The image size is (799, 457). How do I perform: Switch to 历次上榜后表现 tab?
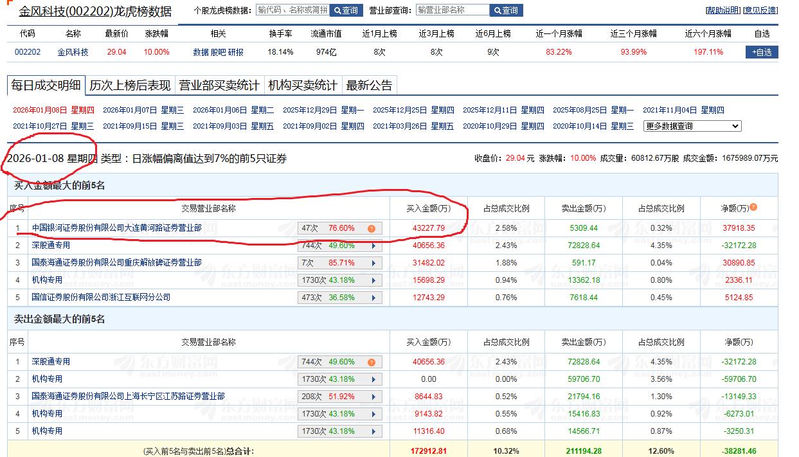click(x=130, y=85)
